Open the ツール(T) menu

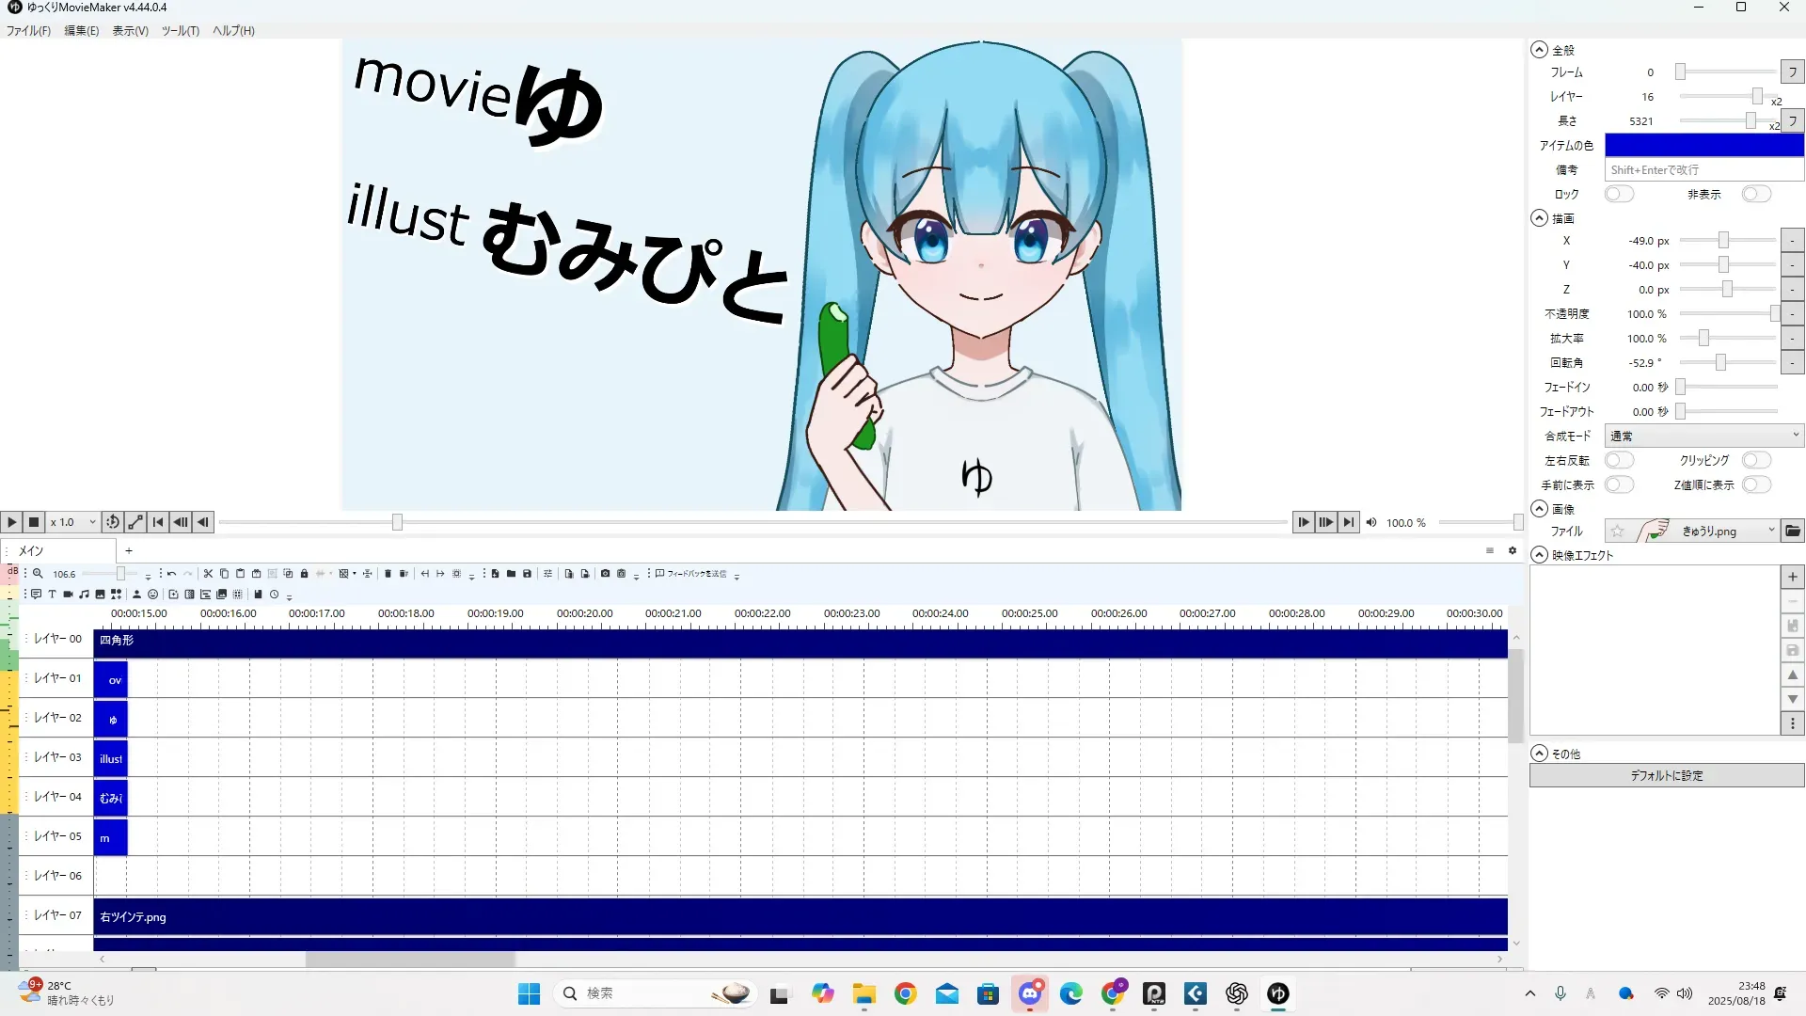[180, 30]
